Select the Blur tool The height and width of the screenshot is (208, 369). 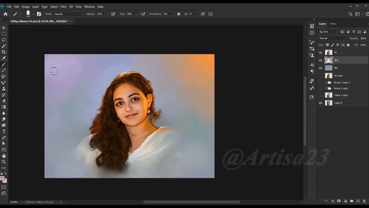(x=4, y=113)
